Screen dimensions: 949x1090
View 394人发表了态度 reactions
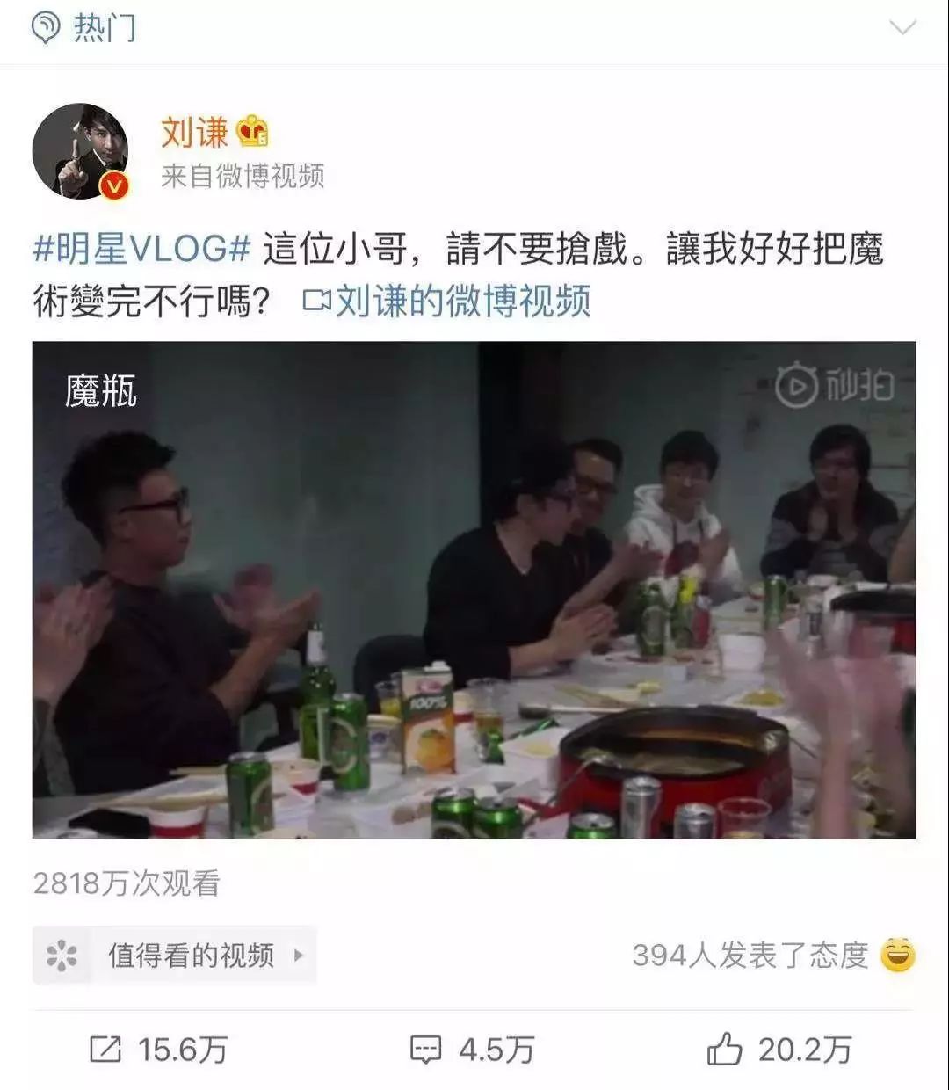750,955
